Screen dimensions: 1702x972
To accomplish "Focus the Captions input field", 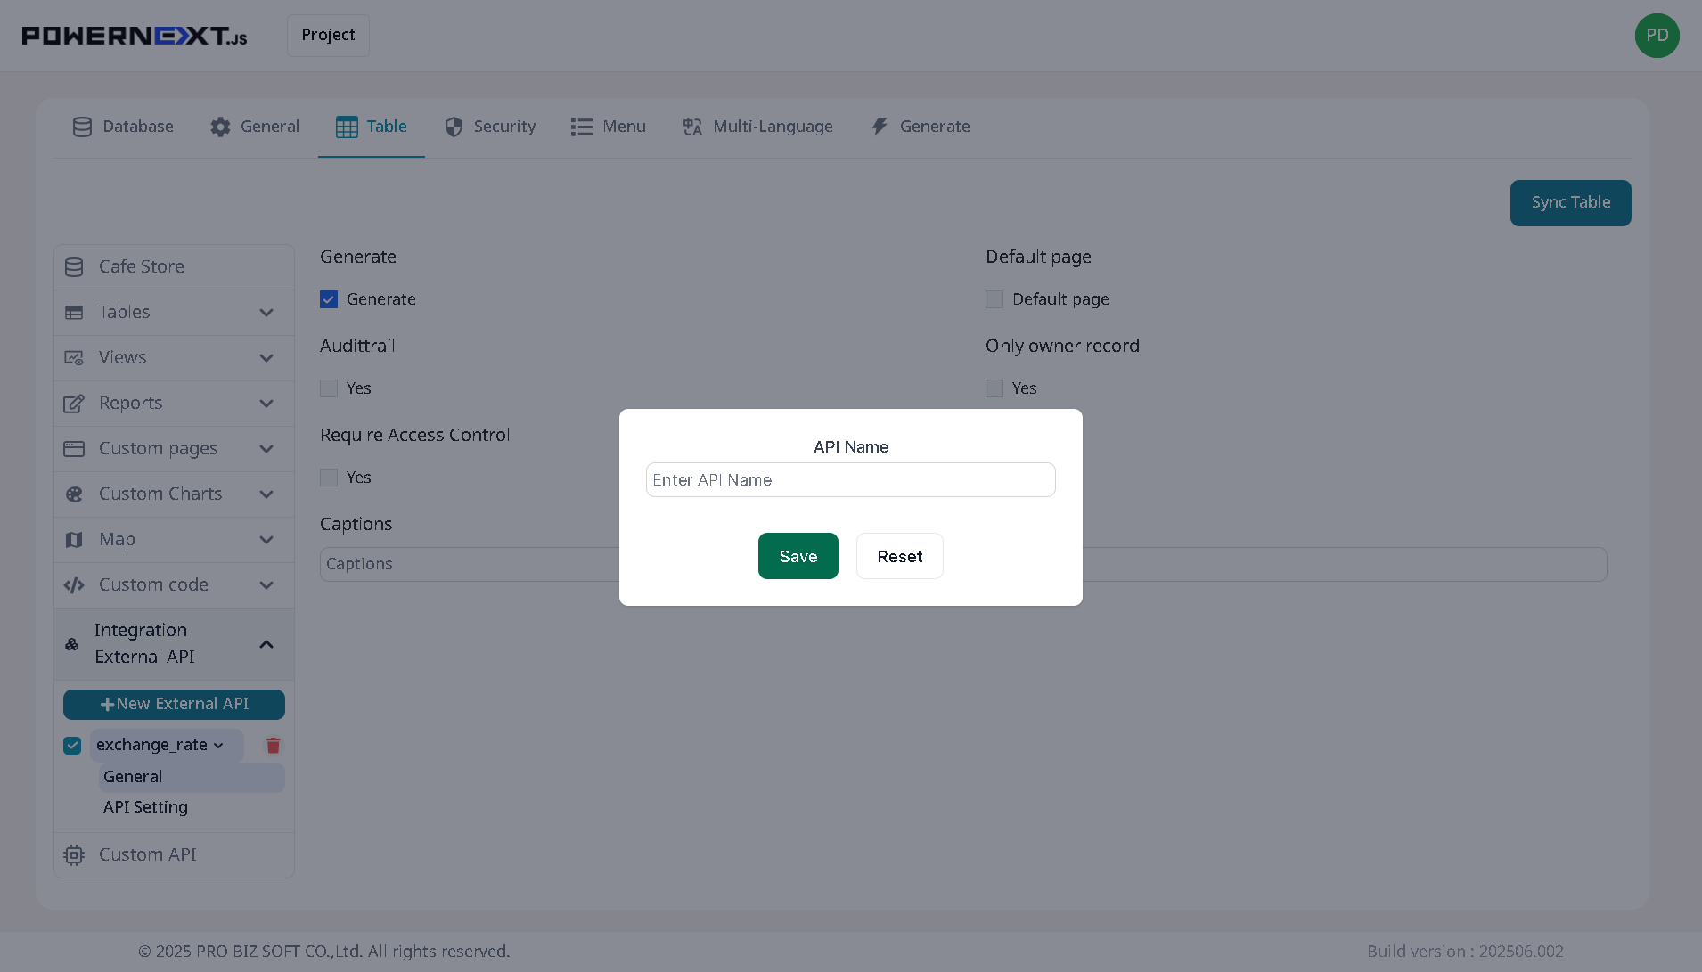I will (963, 565).
